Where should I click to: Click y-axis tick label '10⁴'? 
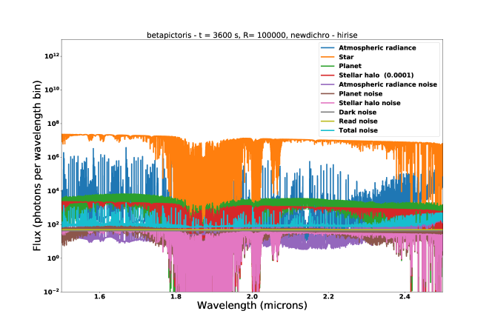[53, 191]
